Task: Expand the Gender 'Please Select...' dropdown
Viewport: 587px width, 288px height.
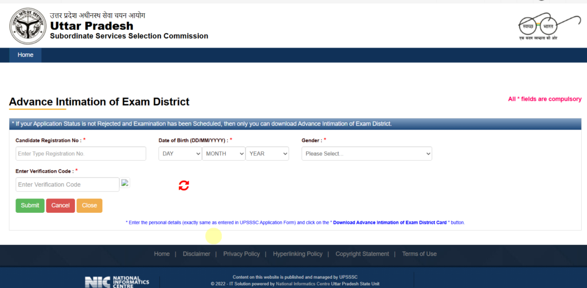Action: [366, 154]
